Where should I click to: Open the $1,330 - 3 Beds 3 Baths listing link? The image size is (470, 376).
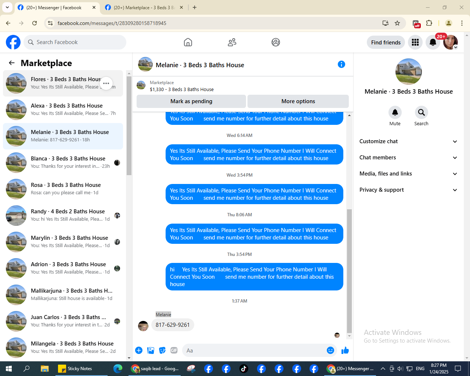tap(181, 89)
